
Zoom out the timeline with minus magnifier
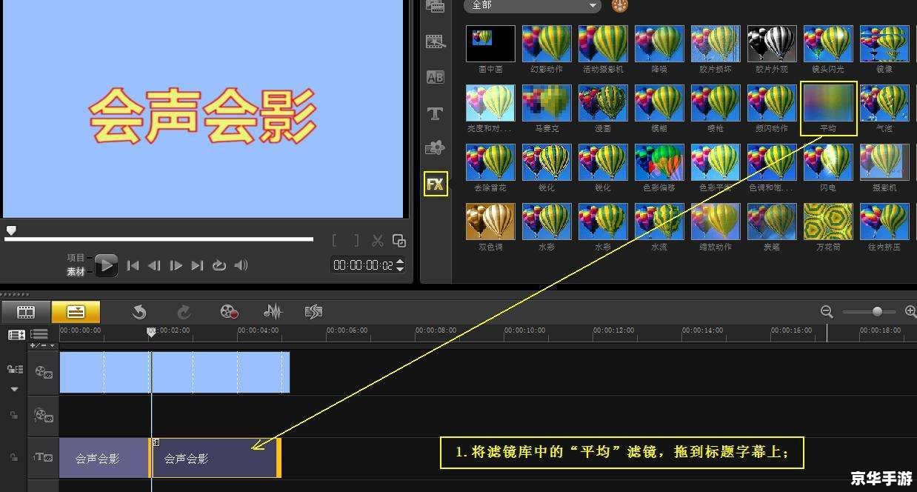tap(827, 312)
